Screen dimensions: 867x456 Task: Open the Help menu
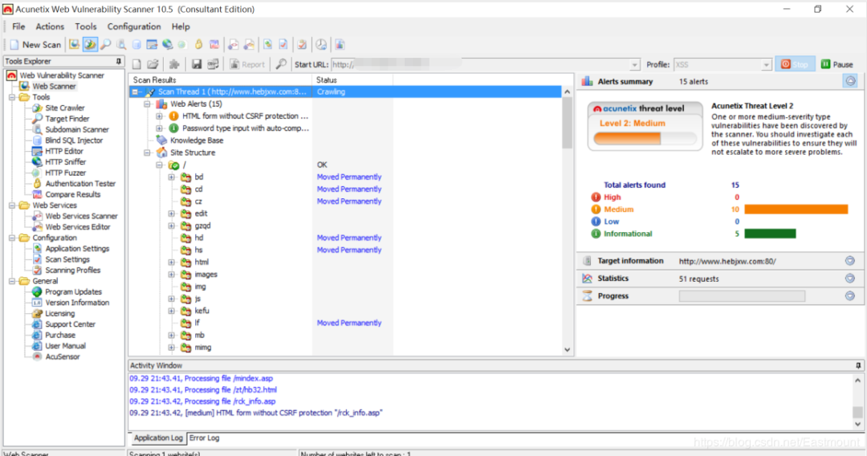pyautogui.click(x=181, y=26)
